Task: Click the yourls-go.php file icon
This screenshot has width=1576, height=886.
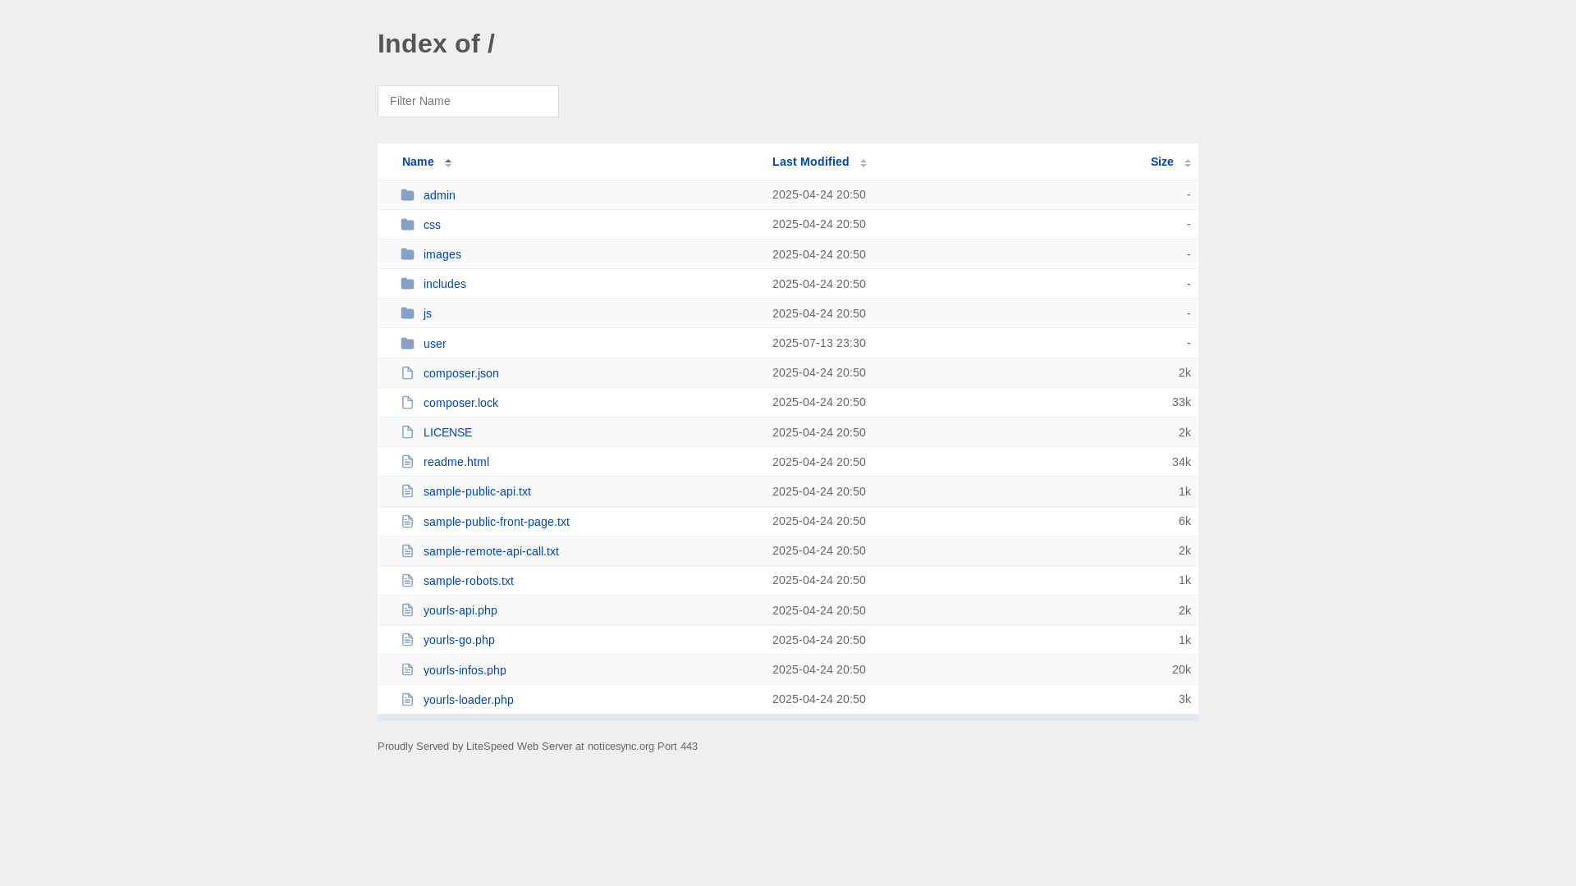Action: [407, 640]
